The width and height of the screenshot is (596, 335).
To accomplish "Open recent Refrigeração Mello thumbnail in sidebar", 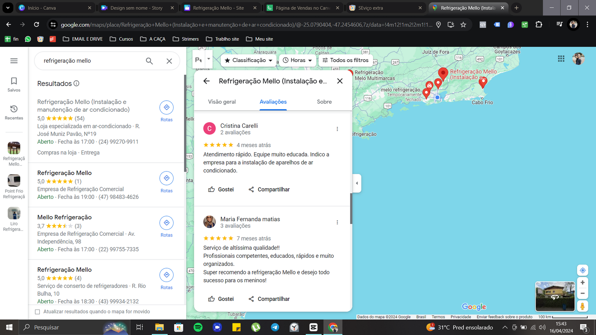I will 14,154.
